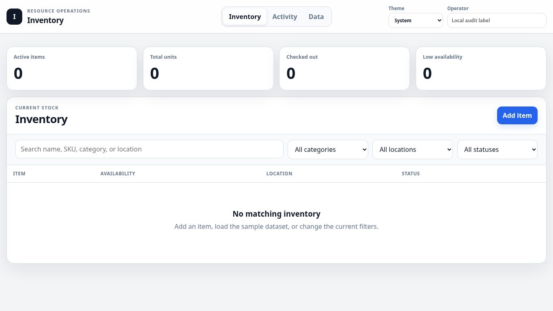Expand the All categories filter

click(328, 149)
